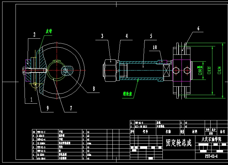Click the PST-01-4 cell in parts list

coord(41,140)
